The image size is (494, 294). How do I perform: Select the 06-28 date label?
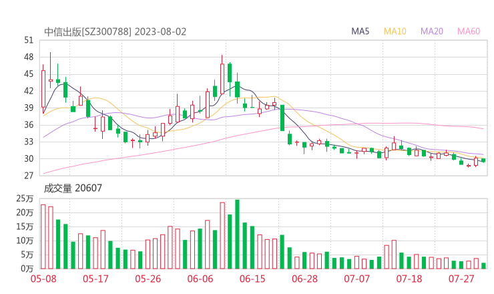pos(304,279)
